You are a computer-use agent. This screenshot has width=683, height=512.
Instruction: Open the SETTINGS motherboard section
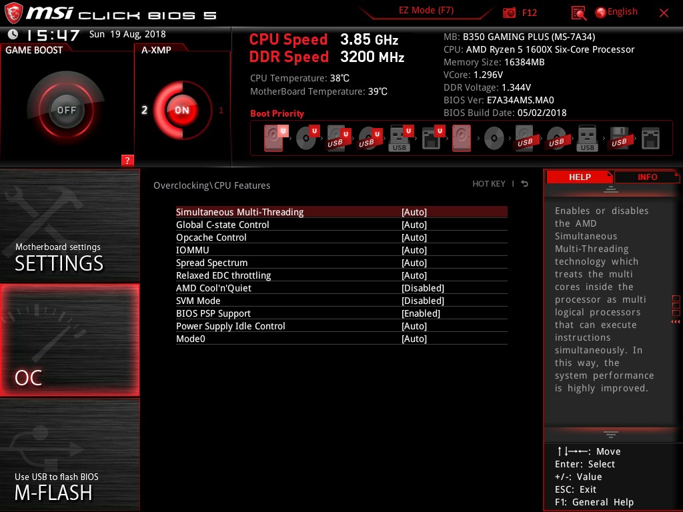69,226
